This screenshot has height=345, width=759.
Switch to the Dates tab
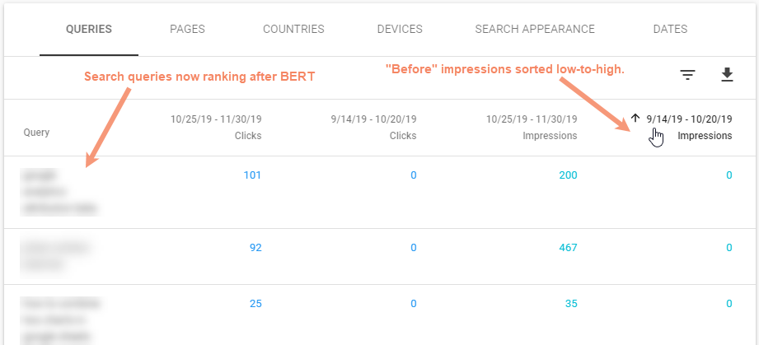tap(670, 29)
